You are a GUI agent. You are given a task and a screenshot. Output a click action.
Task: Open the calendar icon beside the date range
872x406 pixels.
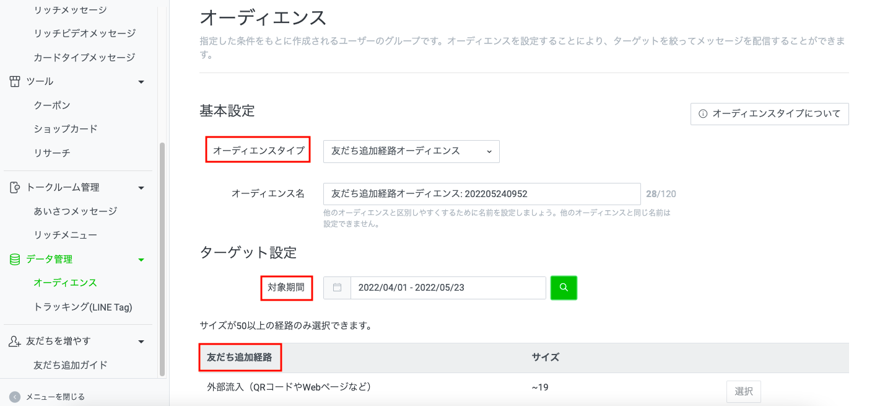336,288
